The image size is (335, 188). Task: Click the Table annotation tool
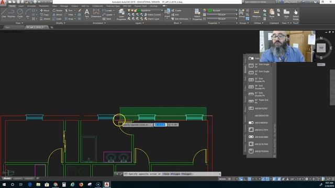click(x=107, y=19)
